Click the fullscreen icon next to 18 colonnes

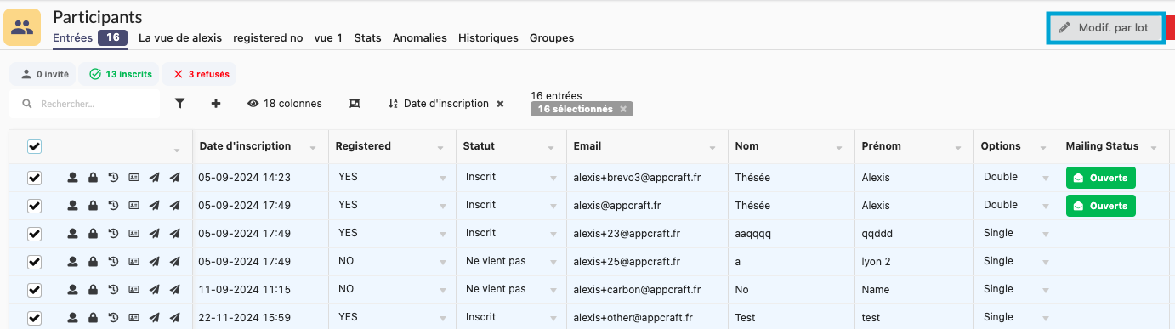coord(355,104)
